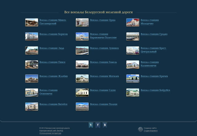Open the Студия Борового footer link
Image resolution: width=197 pixels, height=136 pixels.
pyautogui.click(x=151, y=130)
